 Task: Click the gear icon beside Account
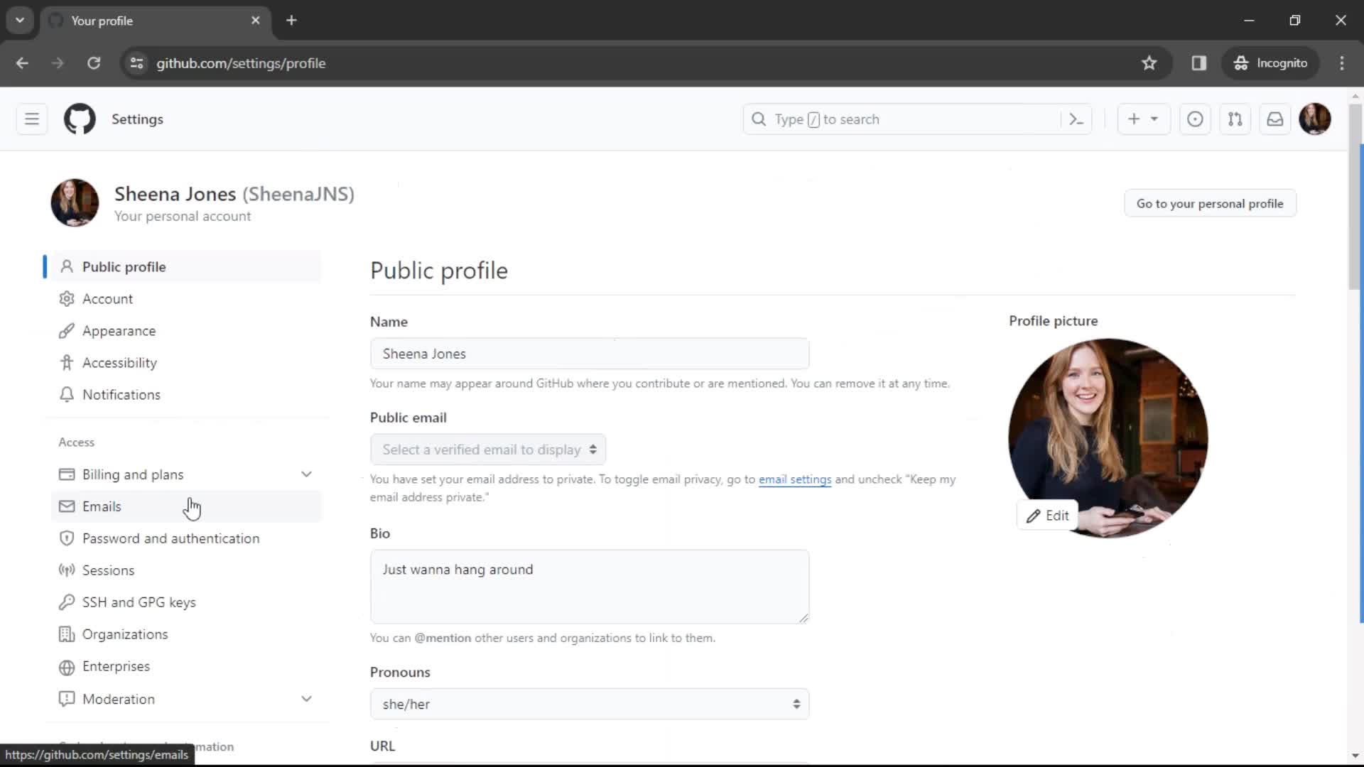coord(67,299)
